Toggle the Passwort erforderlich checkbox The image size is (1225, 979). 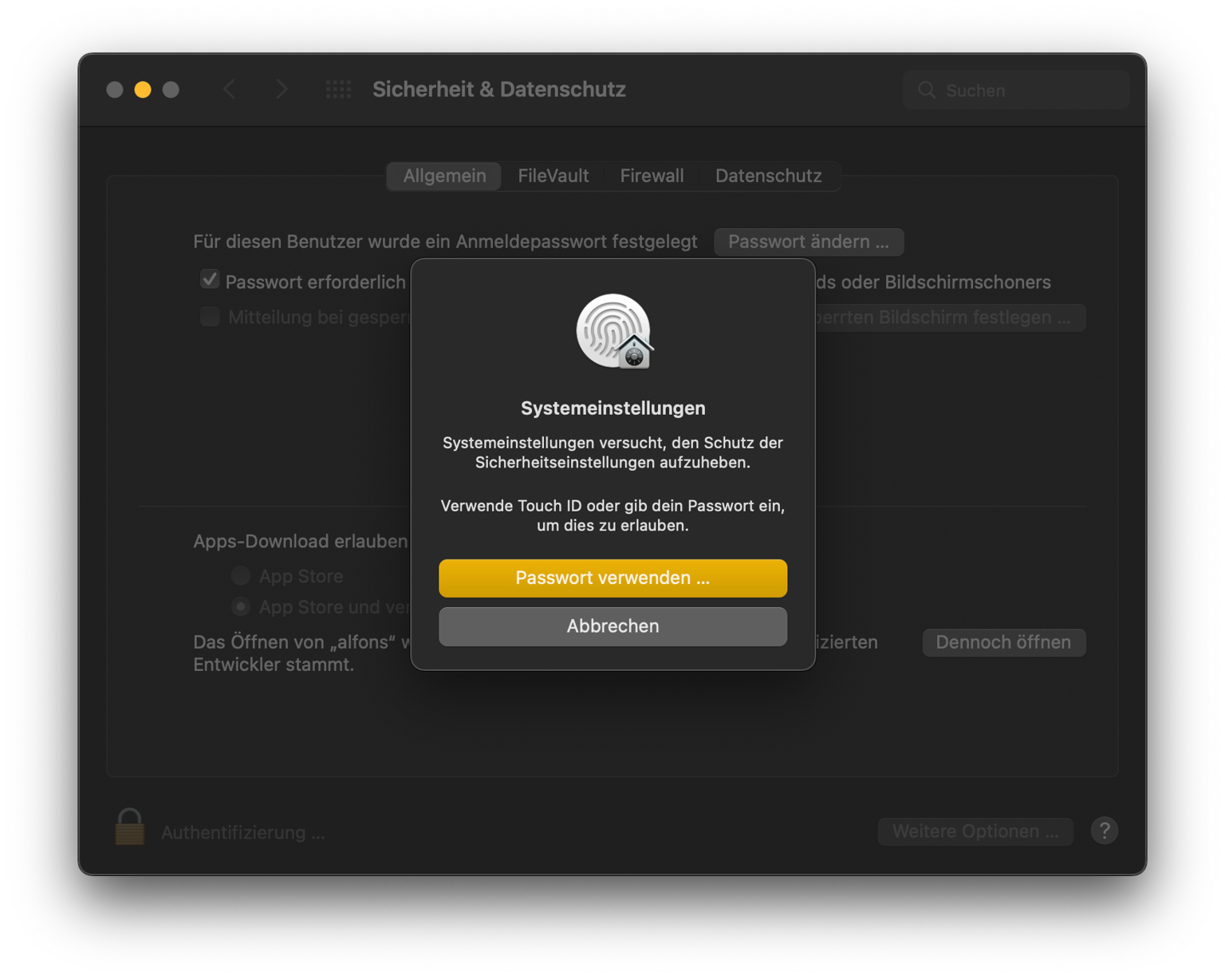click(x=210, y=280)
